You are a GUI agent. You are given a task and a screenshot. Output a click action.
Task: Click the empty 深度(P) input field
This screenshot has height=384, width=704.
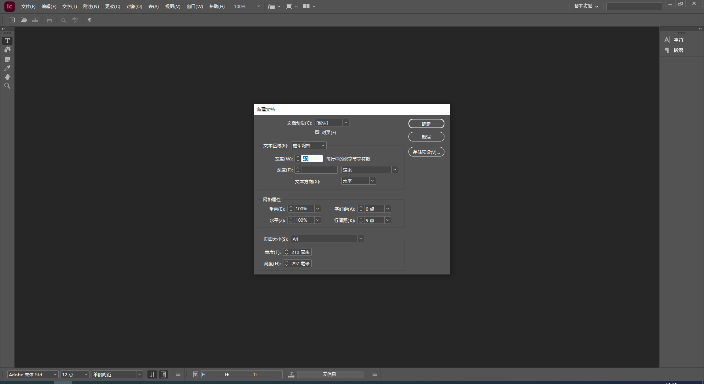(319, 170)
